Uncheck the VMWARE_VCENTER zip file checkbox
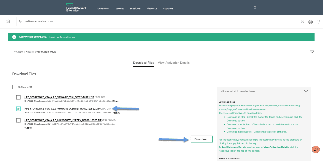 coord(18,109)
